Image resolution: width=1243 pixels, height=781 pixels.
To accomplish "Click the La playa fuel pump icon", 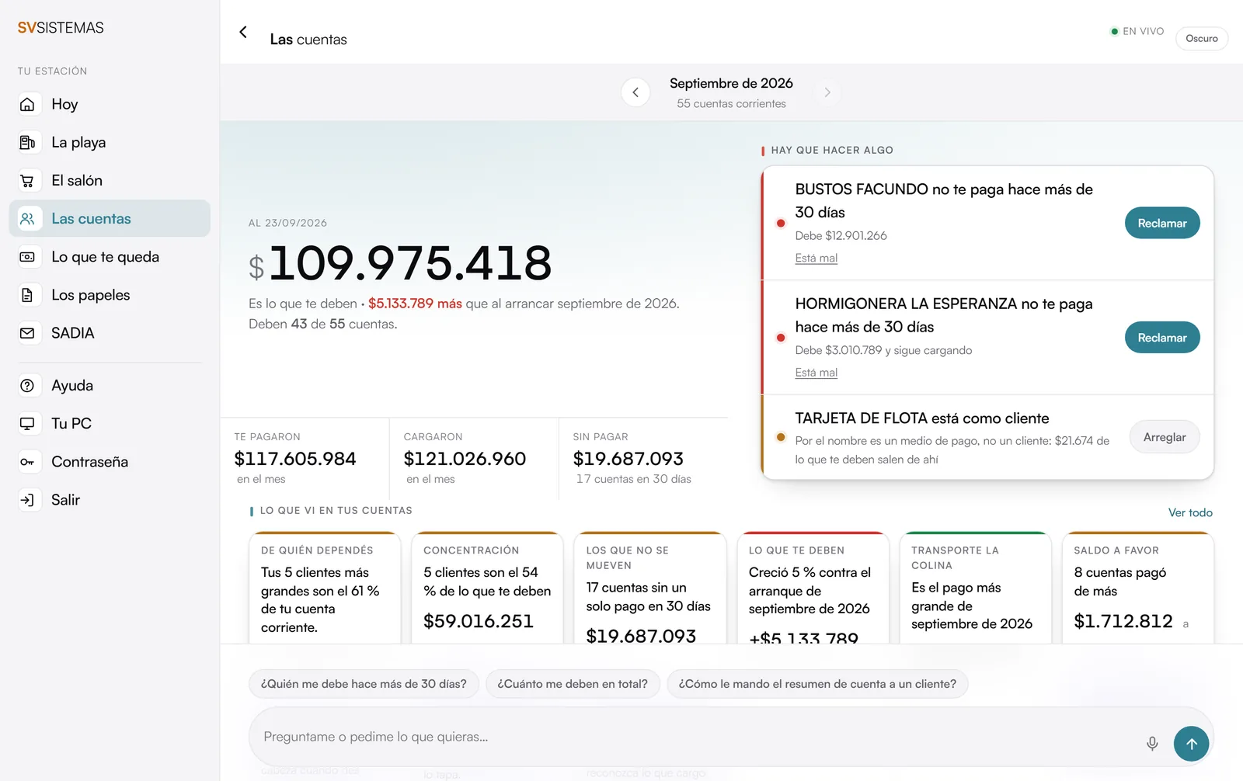I will (x=27, y=142).
